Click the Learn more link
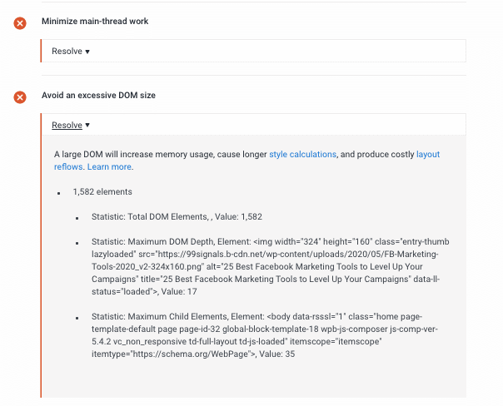 click(109, 166)
